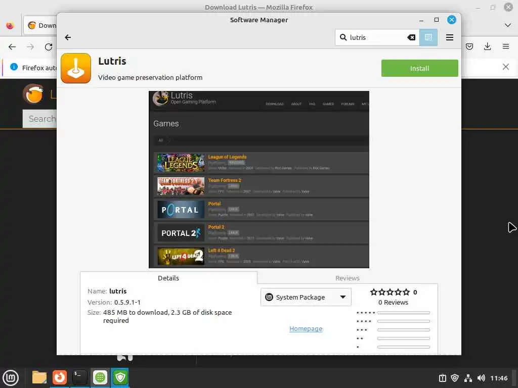Open the update manager shield tray icon

click(455, 378)
